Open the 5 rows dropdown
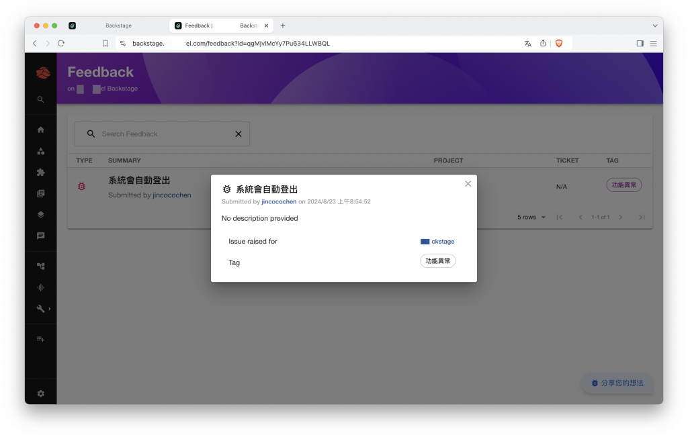 click(x=531, y=217)
